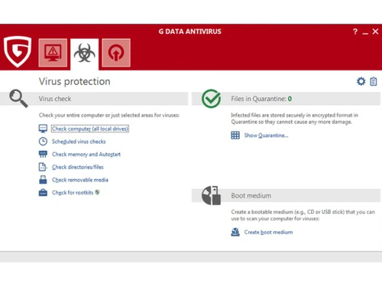Open Scheduled virus checks
Image resolution: width=382 pixels, height=287 pixels.
[79, 142]
